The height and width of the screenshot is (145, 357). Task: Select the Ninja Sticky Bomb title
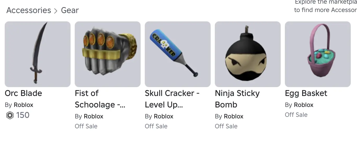coord(237,99)
